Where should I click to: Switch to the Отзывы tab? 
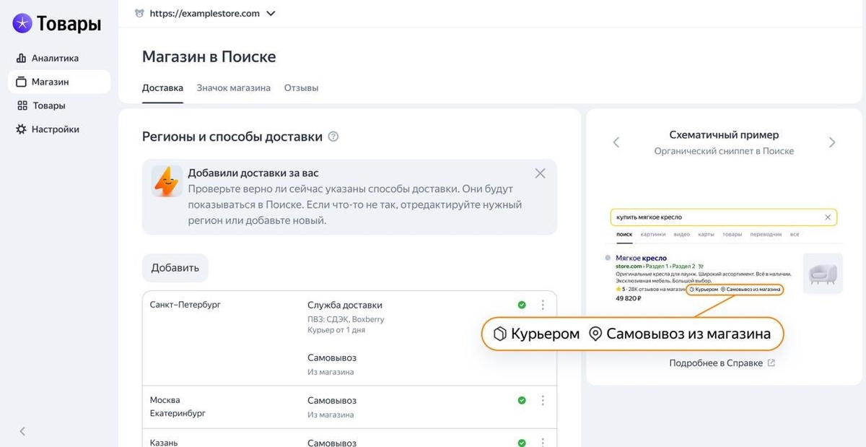(x=301, y=88)
